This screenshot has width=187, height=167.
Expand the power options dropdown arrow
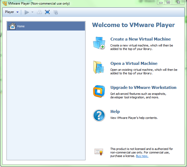pos(32,12)
